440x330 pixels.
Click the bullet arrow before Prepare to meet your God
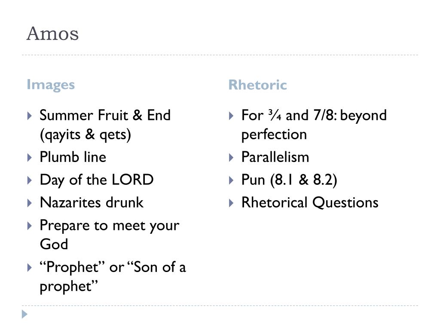pos(30,226)
